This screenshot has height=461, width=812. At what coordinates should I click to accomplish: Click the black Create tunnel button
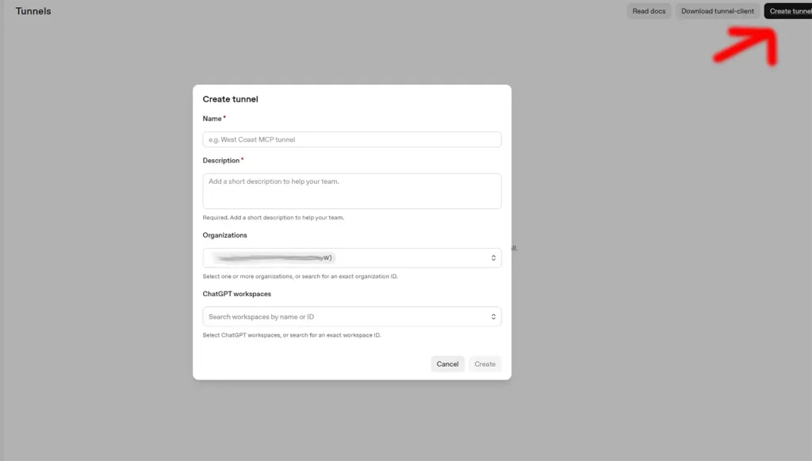point(788,11)
